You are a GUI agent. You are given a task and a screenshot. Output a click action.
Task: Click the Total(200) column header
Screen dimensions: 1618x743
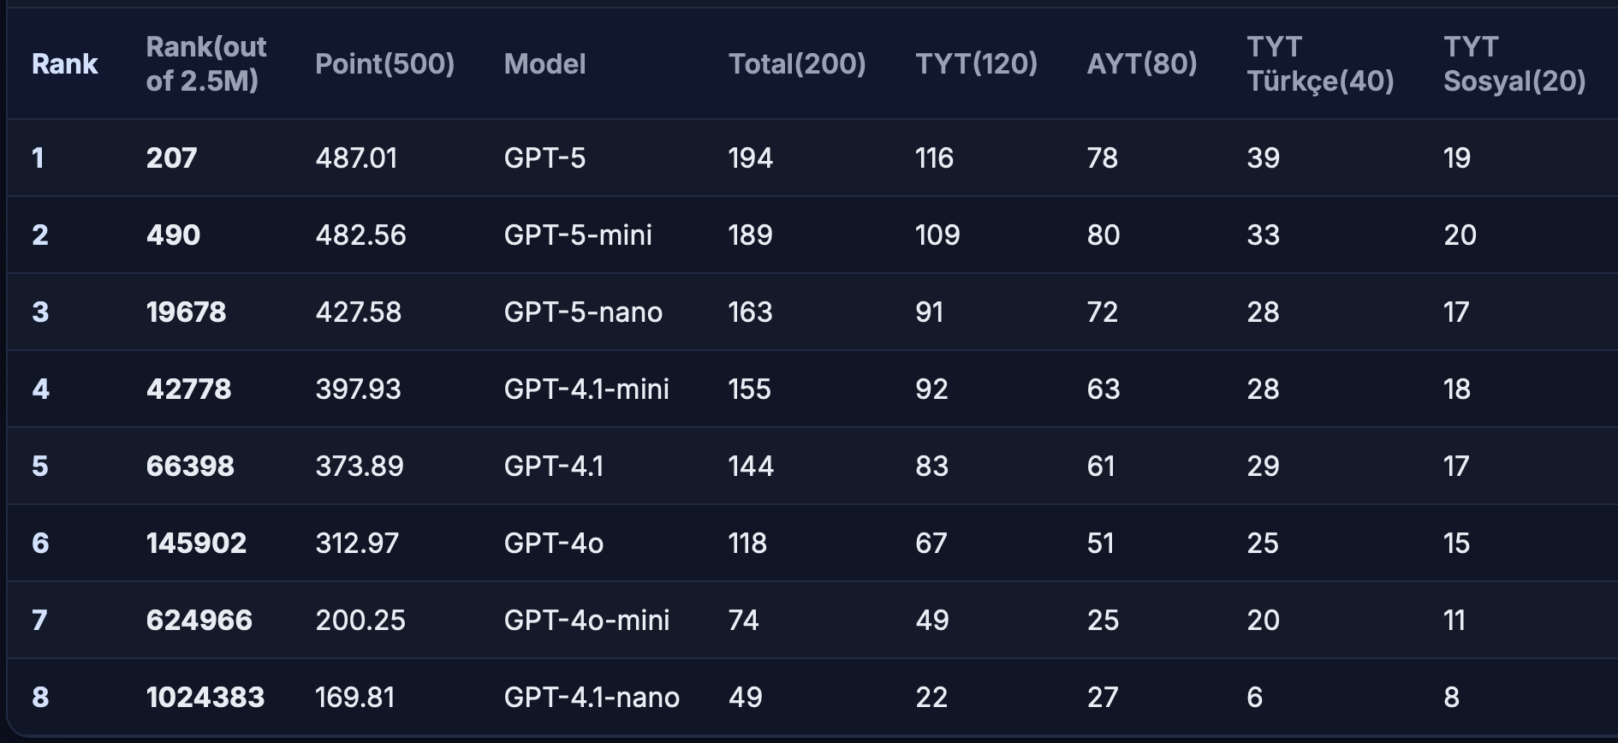796,64
